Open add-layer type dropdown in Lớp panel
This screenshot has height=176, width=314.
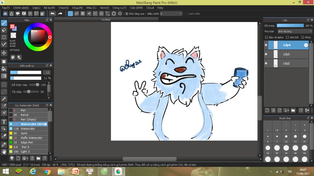[286, 110]
